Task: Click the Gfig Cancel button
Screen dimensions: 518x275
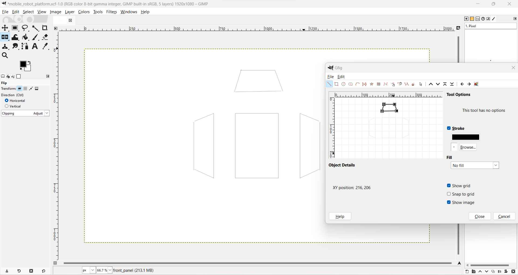Action: point(504,216)
